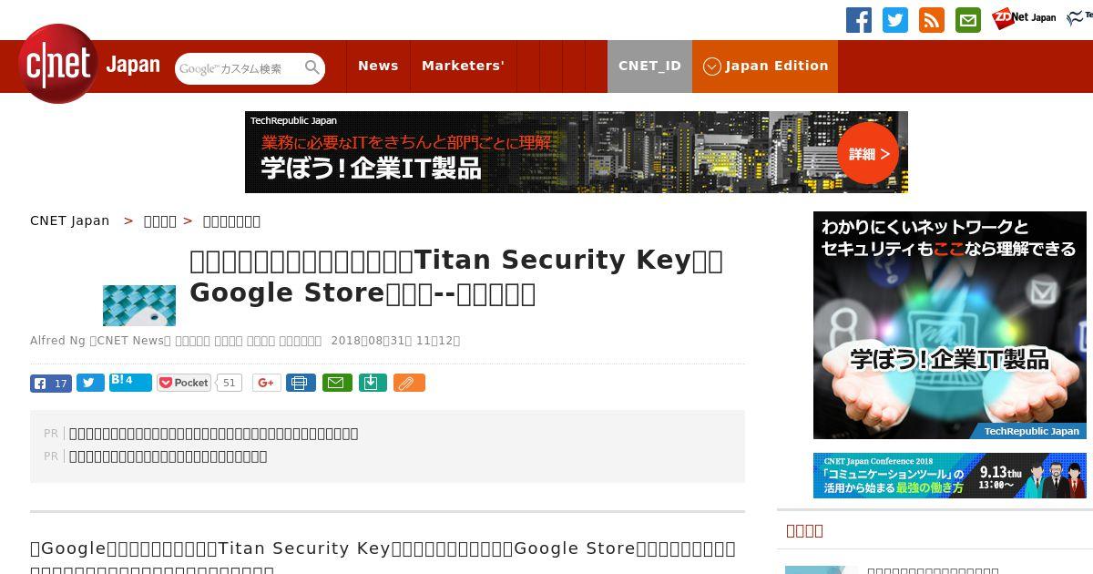Open the Twitter icon in top bar

coord(895,20)
